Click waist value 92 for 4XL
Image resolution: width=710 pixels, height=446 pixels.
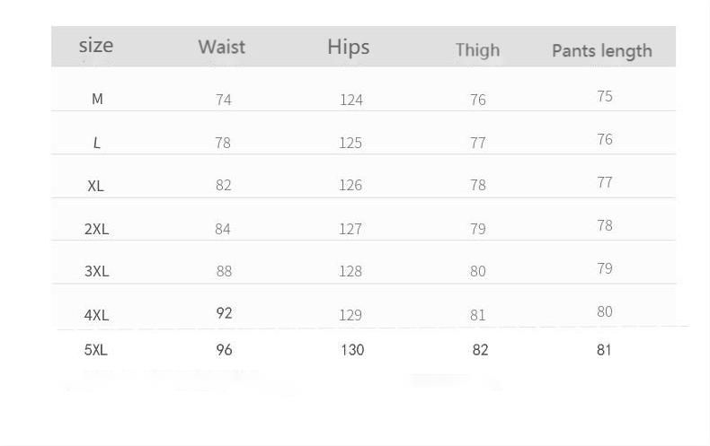tap(224, 313)
